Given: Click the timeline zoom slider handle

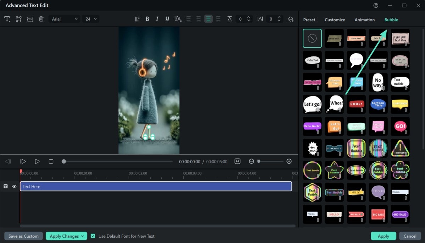Looking at the screenshot, I should [259, 161].
